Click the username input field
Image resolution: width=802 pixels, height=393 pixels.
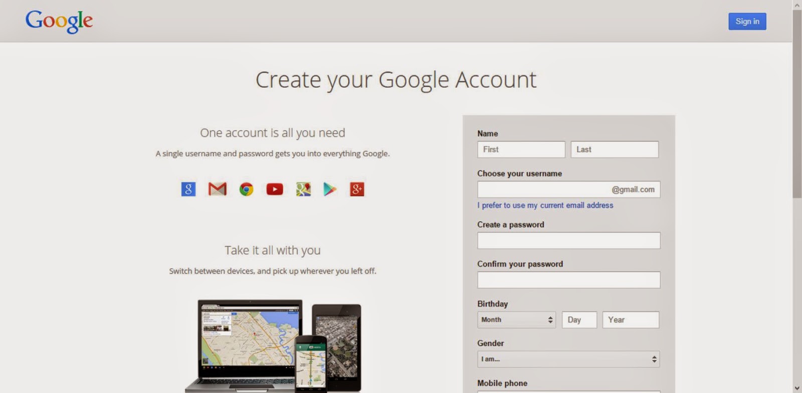(x=568, y=189)
